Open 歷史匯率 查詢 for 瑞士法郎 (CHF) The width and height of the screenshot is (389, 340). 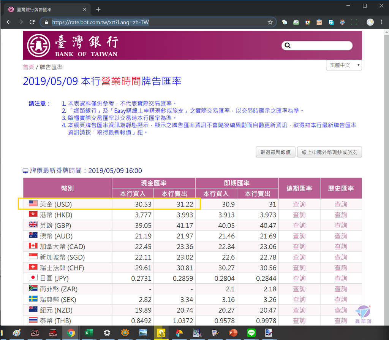(341, 268)
